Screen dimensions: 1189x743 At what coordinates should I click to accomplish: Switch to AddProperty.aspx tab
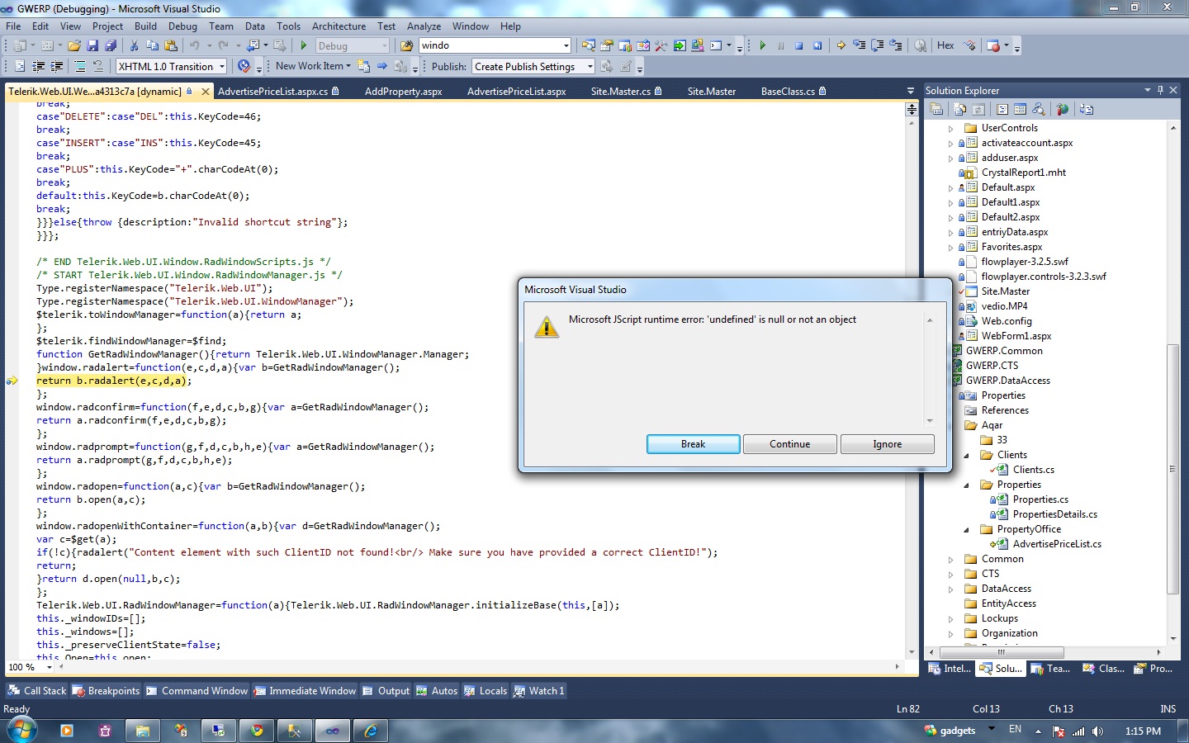click(x=404, y=91)
